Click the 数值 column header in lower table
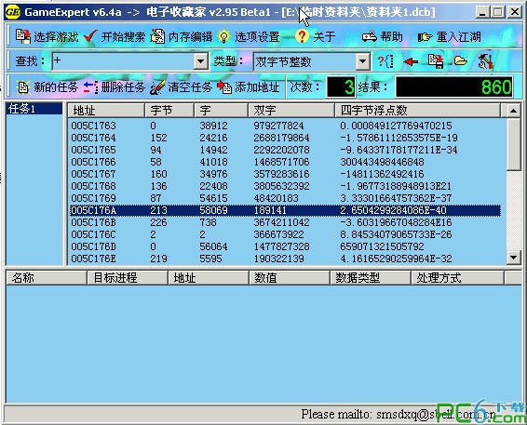 290,278
